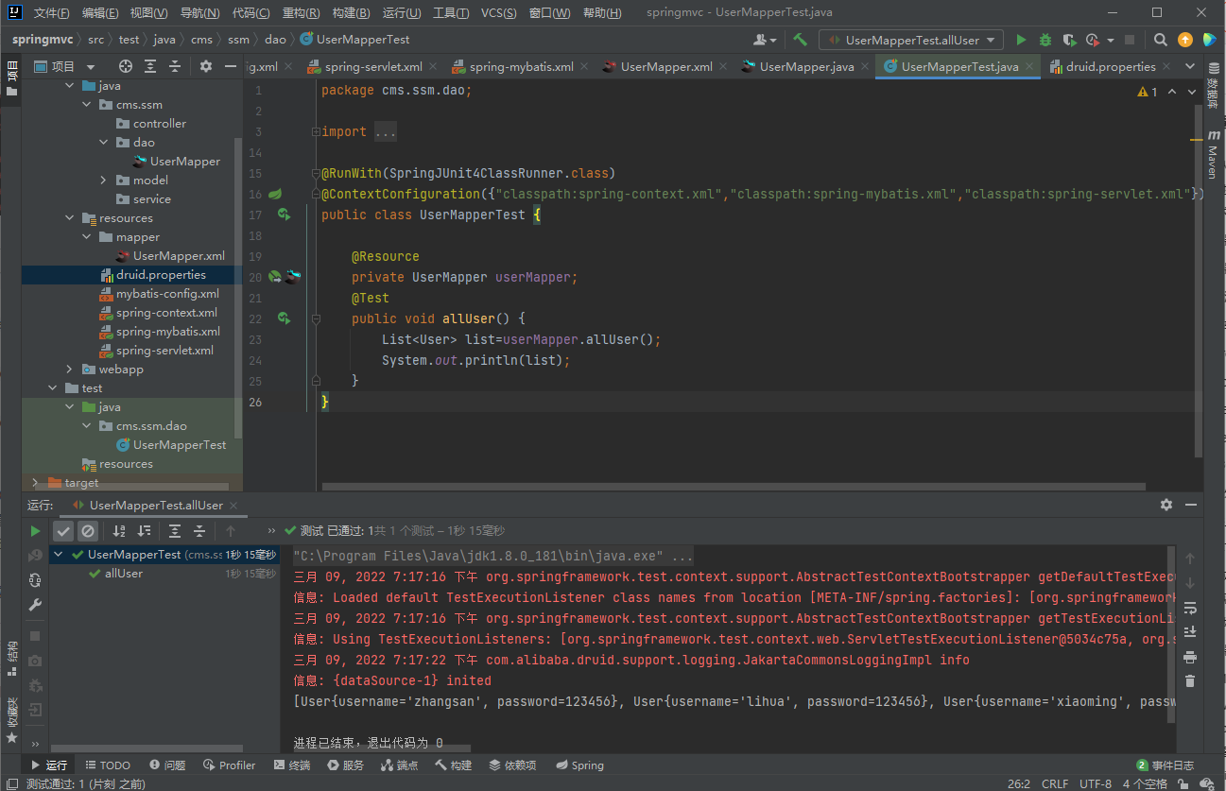
Task: Collapse UserMapperTest node in test results
Action: [60, 555]
